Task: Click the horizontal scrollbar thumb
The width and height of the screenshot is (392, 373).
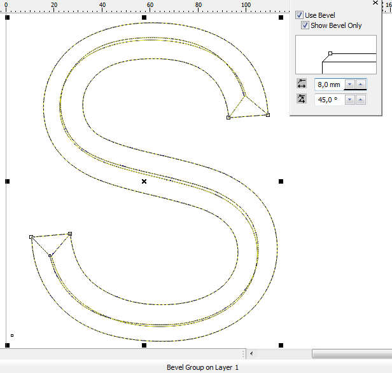Action: (x=352, y=354)
